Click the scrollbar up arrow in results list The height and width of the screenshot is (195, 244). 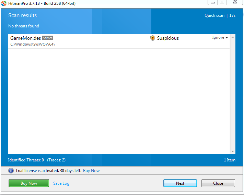[x=233, y=37]
